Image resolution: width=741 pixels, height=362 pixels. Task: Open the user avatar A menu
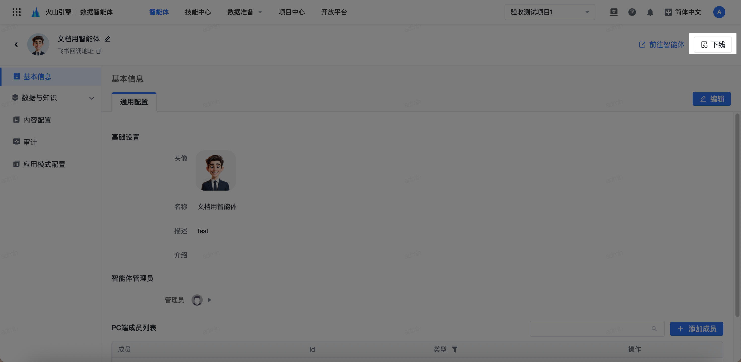719,12
